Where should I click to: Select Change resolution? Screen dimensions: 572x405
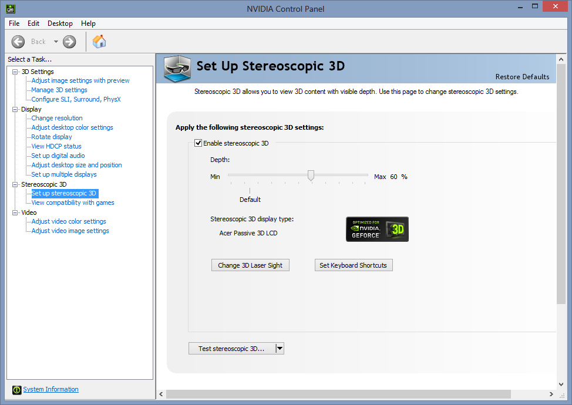57,118
